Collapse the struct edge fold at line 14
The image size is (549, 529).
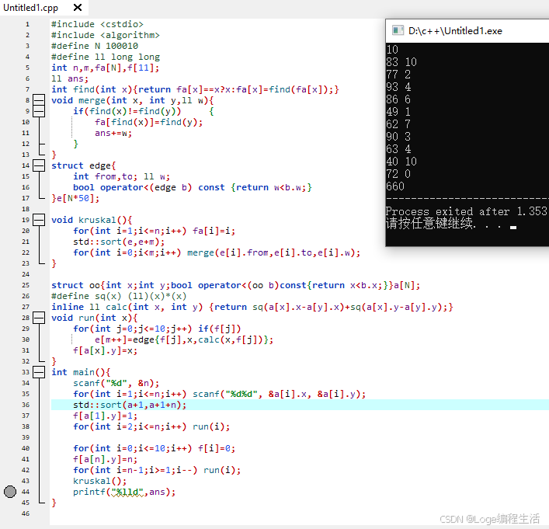39,165
